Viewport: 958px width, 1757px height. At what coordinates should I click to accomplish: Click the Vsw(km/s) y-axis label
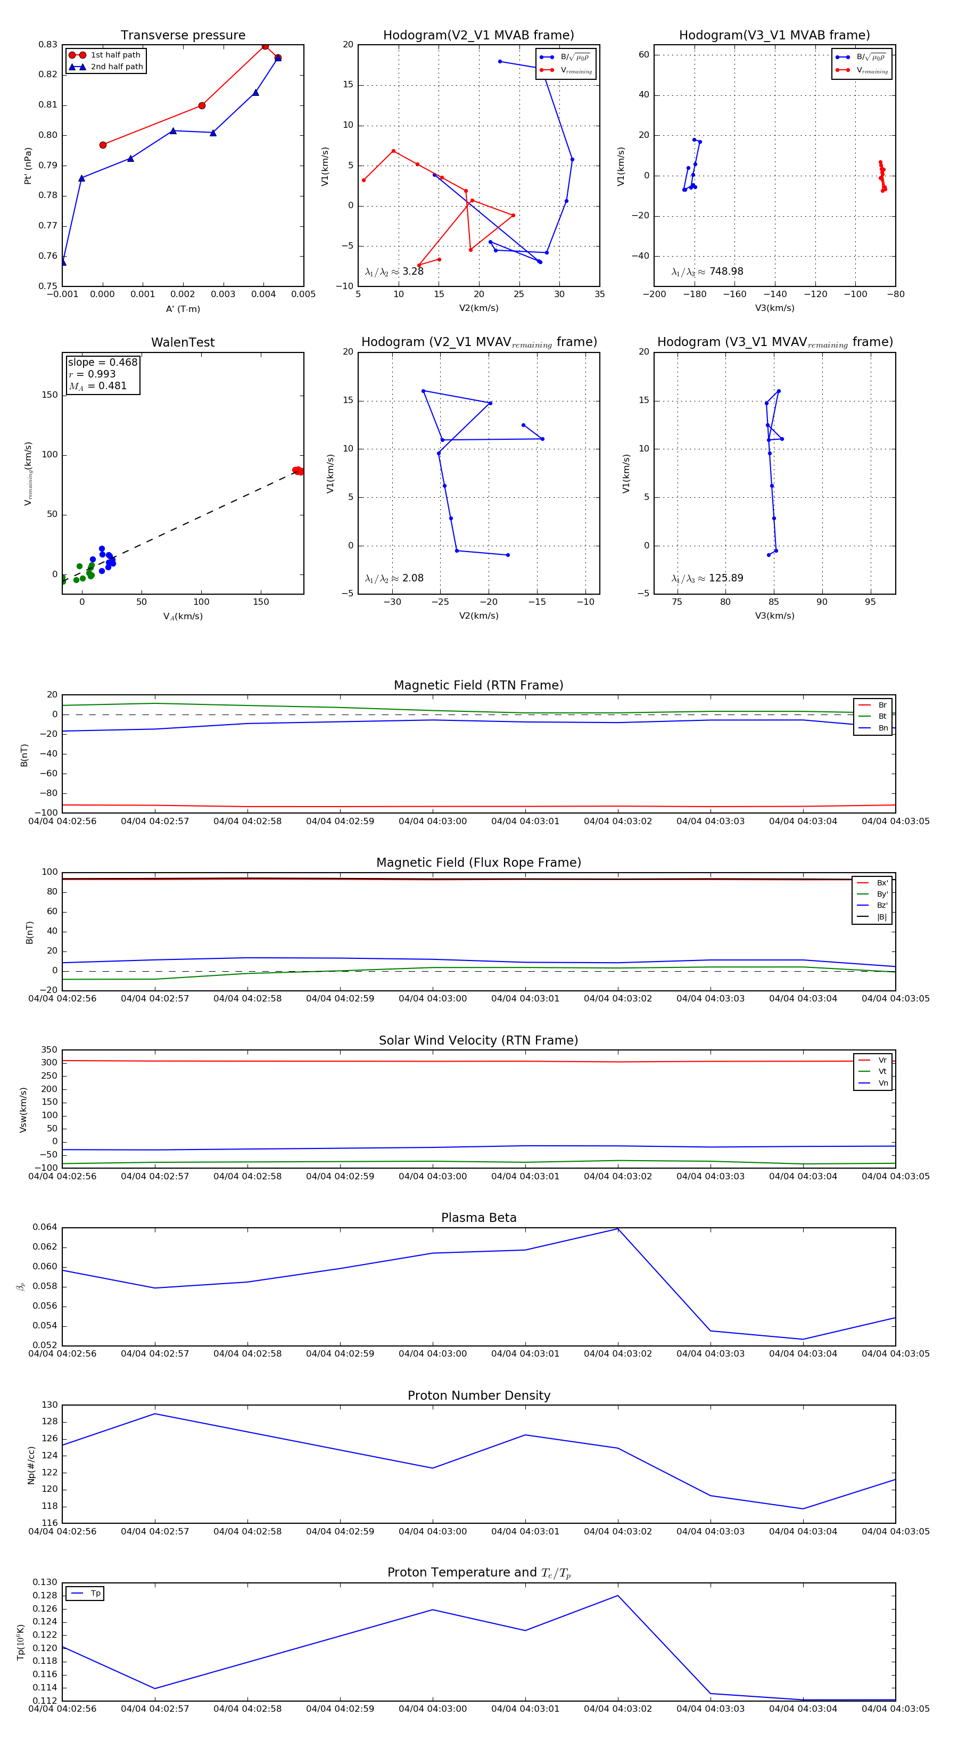pyautogui.click(x=23, y=1110)
